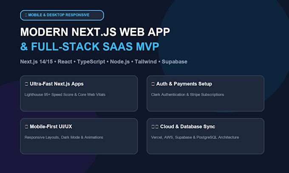Screen dimensions: 289x173
Task: Click the icons beside Cloud & Database Sync
Action: 155,127
